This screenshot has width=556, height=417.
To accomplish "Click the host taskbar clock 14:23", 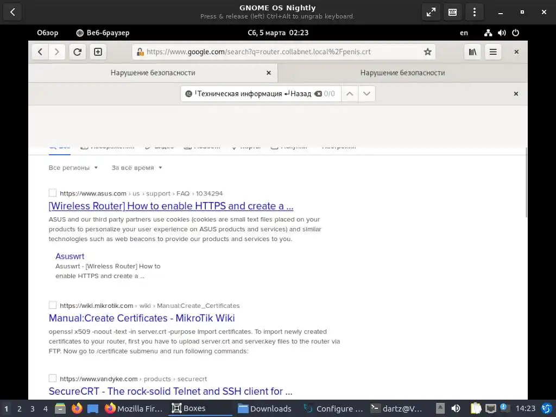I will 525,408.
